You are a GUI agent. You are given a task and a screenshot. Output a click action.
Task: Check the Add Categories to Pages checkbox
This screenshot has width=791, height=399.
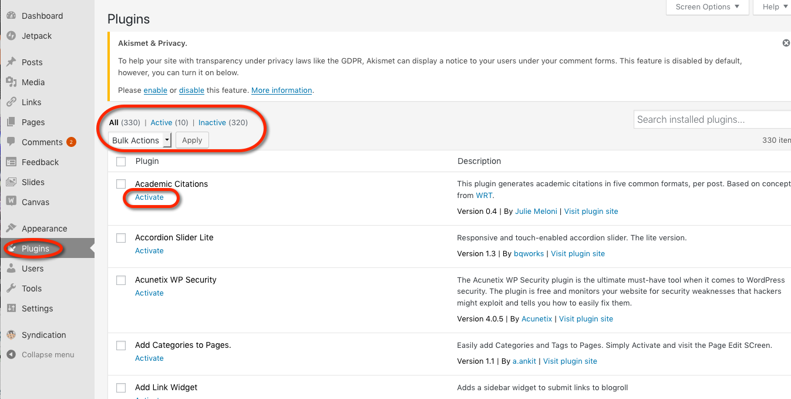tap(121, 346)
